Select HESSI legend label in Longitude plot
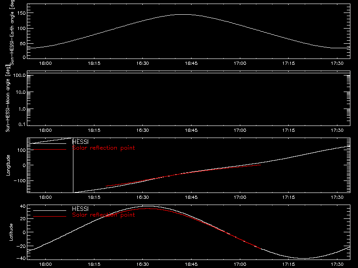The height and width of the screenshot is (268, 358). pos(80,142)
